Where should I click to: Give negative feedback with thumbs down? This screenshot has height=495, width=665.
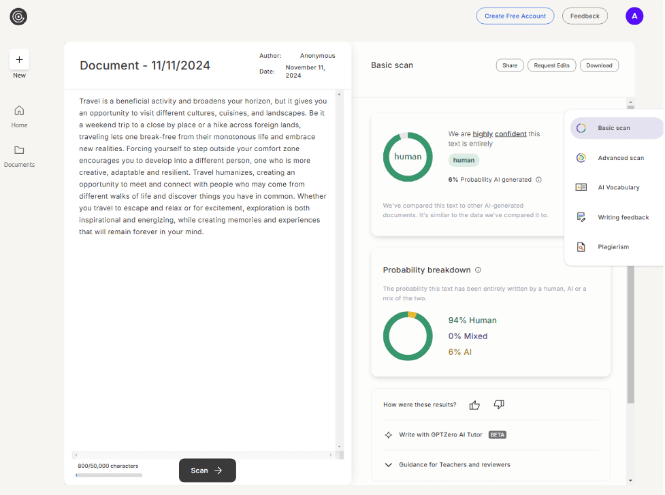(x=498, y=404)
